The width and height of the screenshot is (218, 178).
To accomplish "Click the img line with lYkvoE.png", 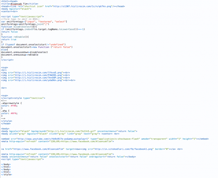I will (x=36, y=73).
